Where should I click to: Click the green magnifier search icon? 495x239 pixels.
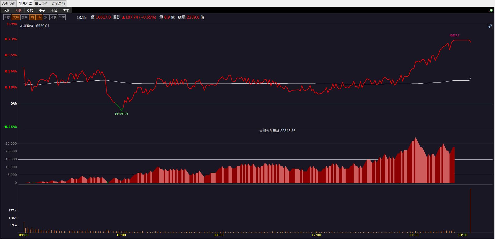click(491, 11)
